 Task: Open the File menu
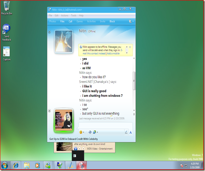click(50, 16)
